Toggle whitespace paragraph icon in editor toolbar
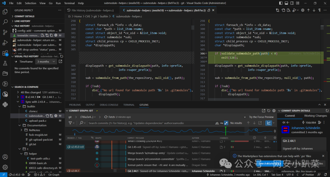This screenshot has width=330, height=177. tap(320, 10)
